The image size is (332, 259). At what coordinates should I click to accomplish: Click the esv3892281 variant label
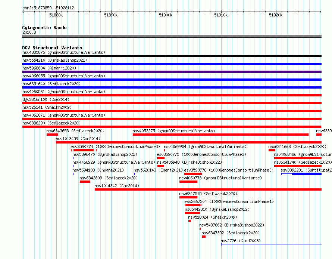pos(306,170)
